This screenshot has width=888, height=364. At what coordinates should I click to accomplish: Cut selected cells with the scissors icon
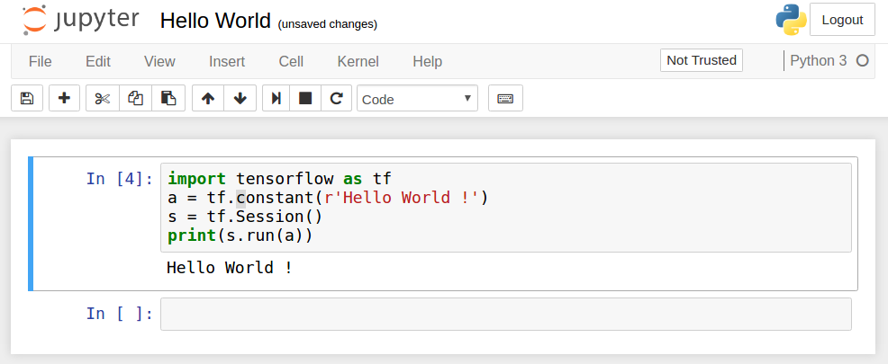point(103,98)
